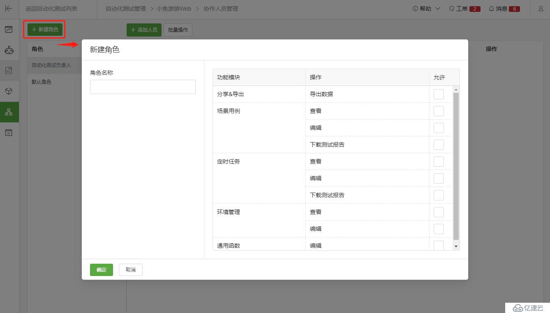
Task: Allow 查看 for 环境管理
Action: click(x=439, y=212)
